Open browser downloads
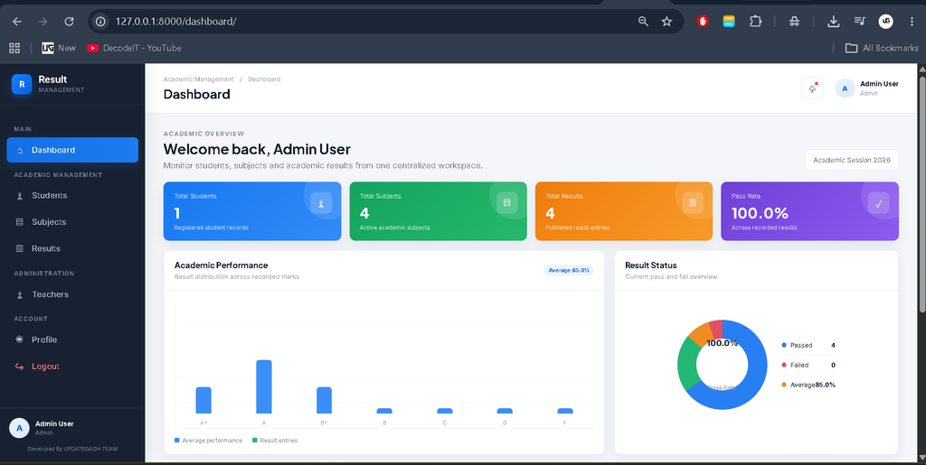Screen dimensions: 926x465 (x=833, y=21)
